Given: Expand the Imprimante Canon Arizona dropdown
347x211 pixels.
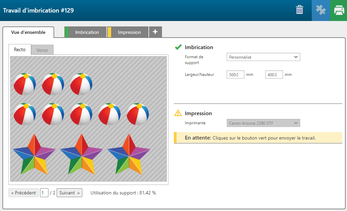Looking at the screenshot, I should 263,123.
